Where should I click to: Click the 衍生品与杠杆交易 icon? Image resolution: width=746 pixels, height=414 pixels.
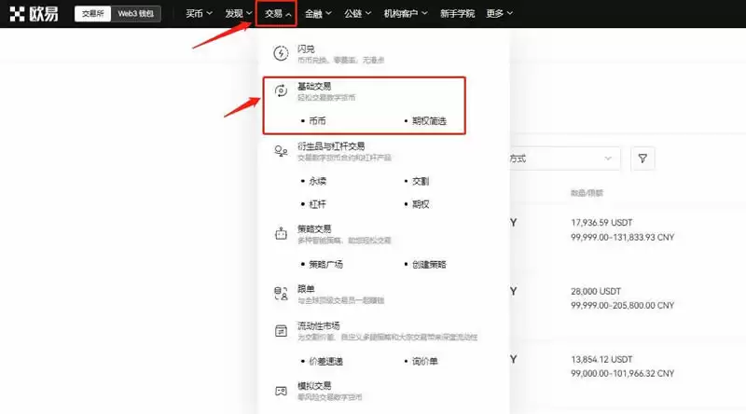click(x=281, y=151)
